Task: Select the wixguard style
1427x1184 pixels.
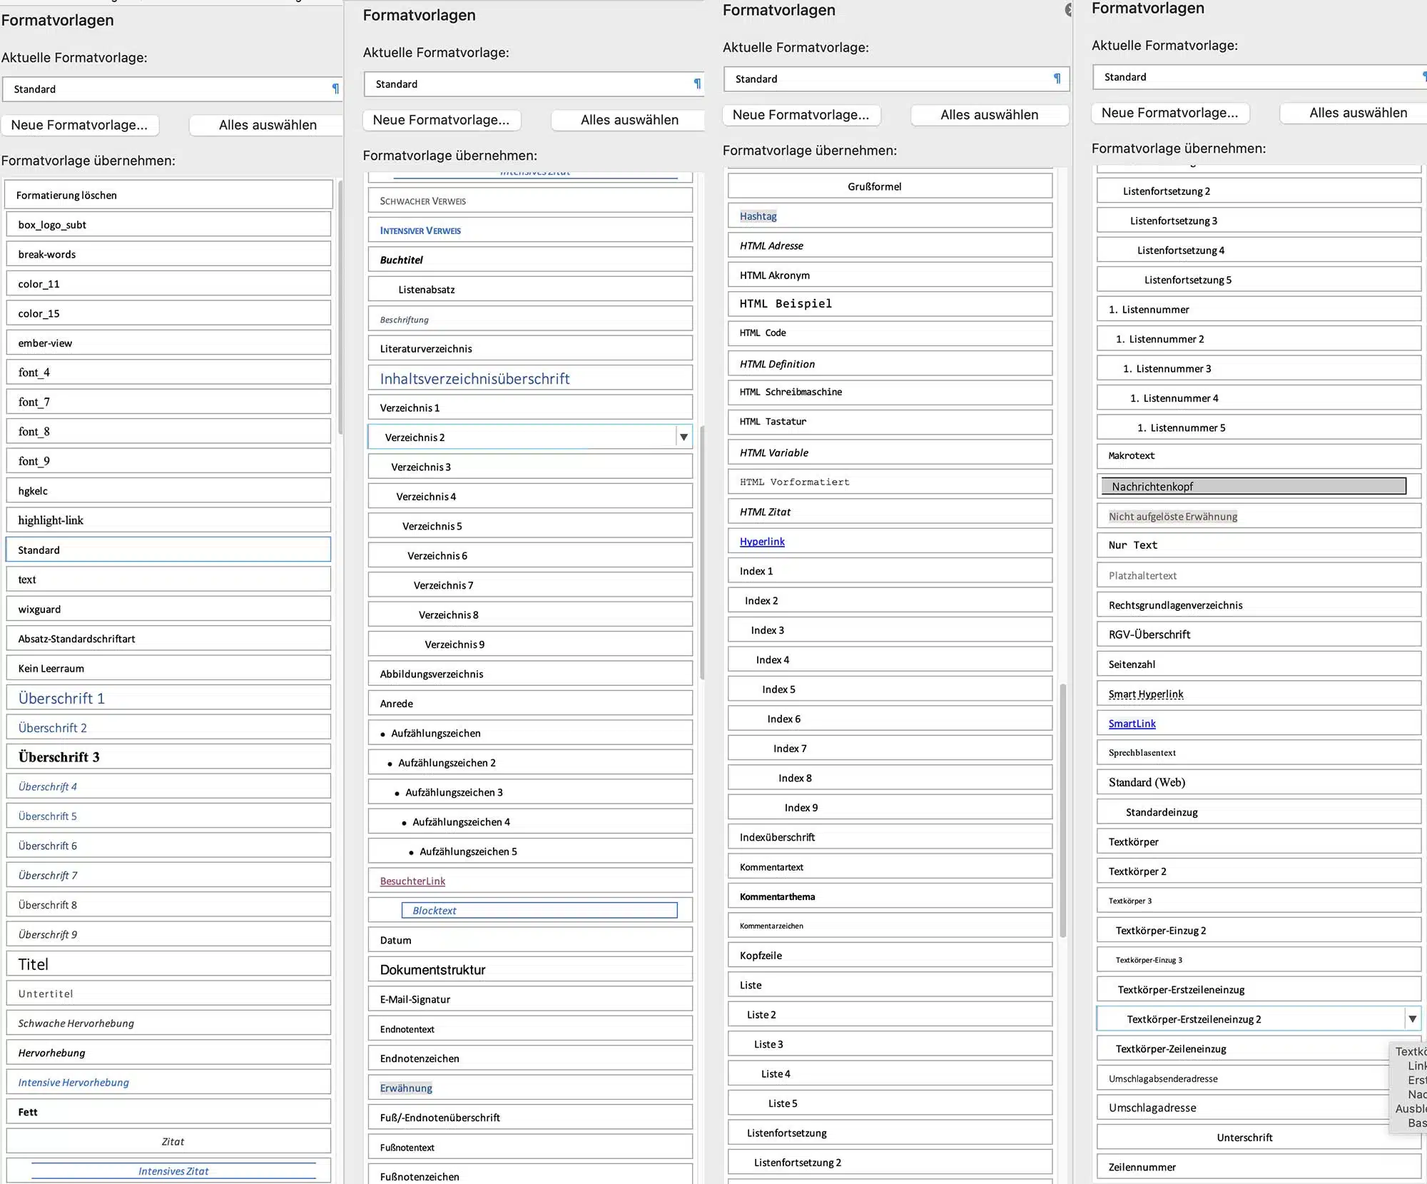Action: pyautogui.click(x=168, y=609)
